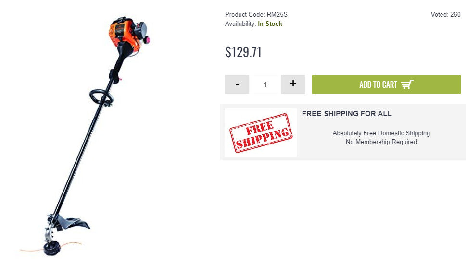Click the No Membership Required text
Viewport: 467px width, 264px height.
point(381,142)
